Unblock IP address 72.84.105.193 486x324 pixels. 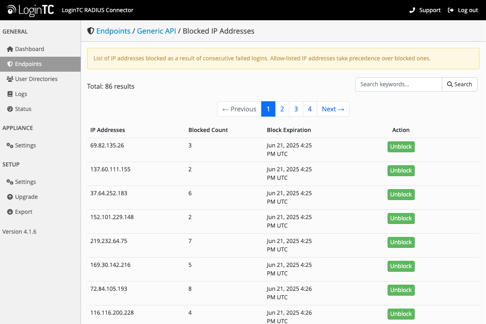pyautogui.click(x=401, y=290)
